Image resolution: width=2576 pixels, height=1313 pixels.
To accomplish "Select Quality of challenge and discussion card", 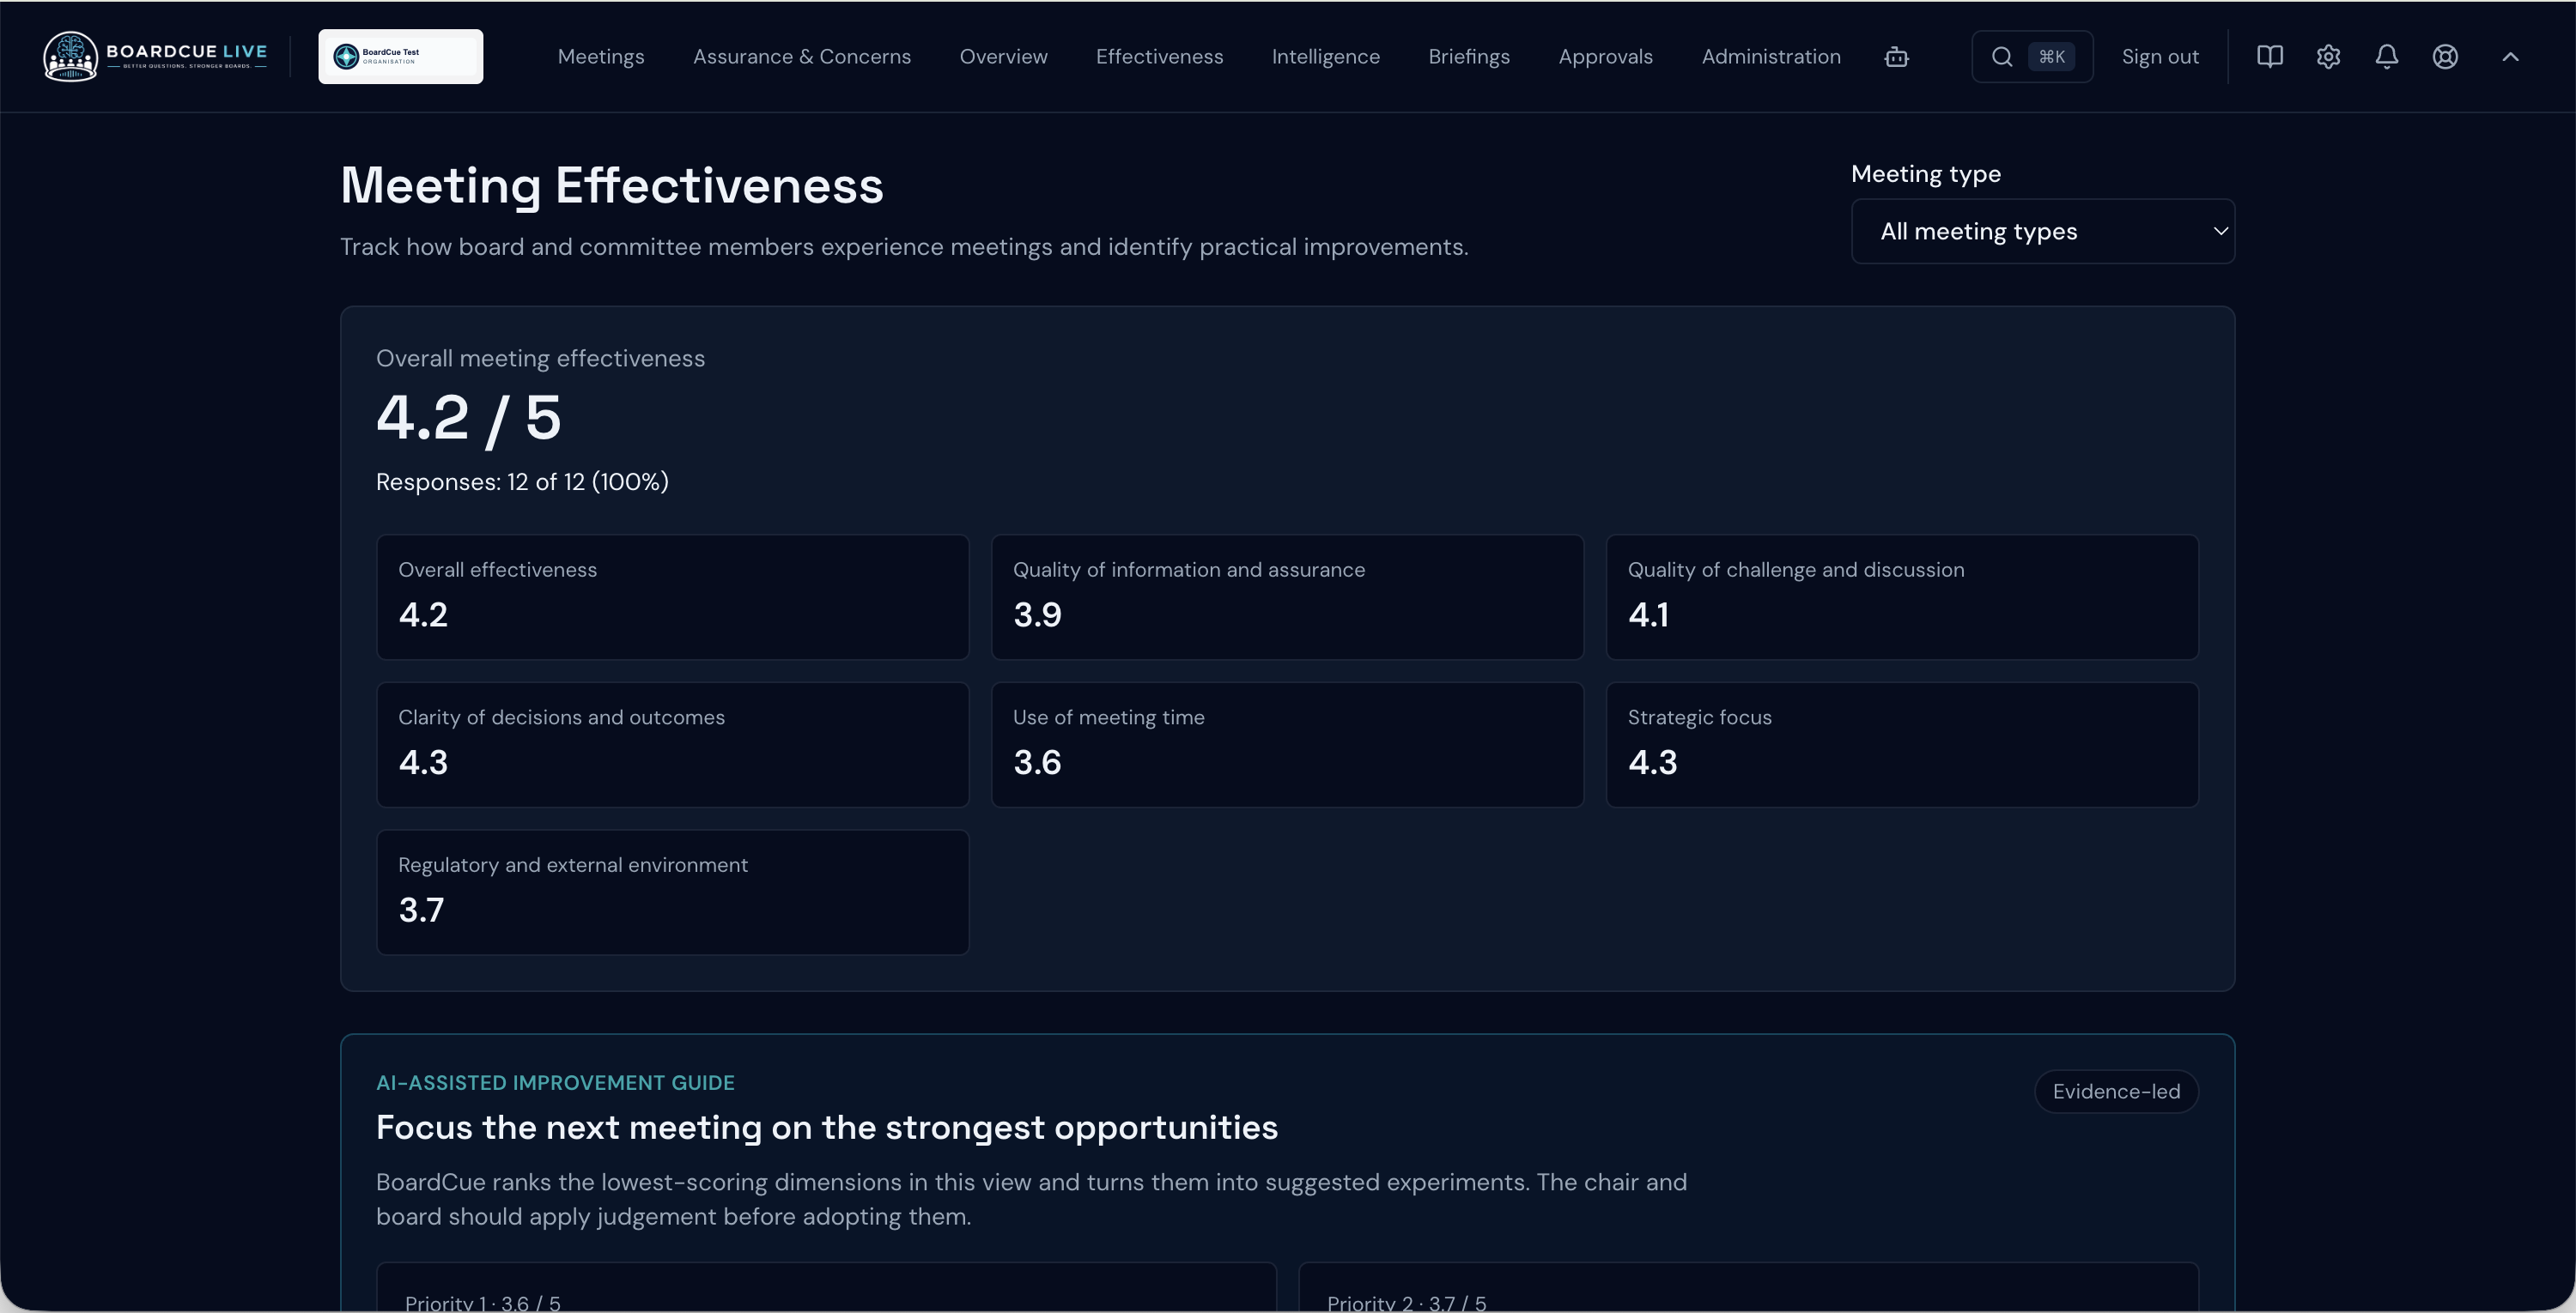I will point(1902,596).
